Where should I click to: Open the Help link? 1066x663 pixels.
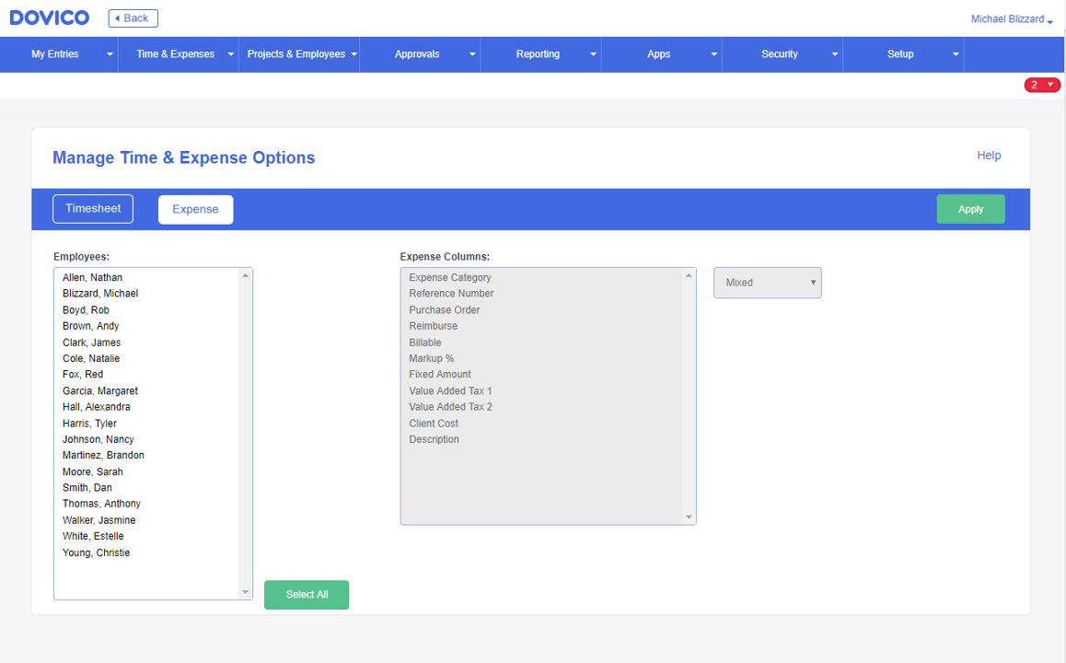coord(989,155)
